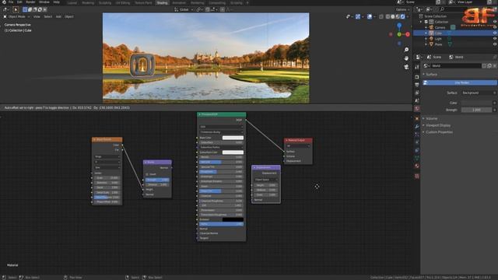The height and width of the screenshot is (280, 498).
Task: Hide the Camera using its eye icon
Action: [495, 28]
